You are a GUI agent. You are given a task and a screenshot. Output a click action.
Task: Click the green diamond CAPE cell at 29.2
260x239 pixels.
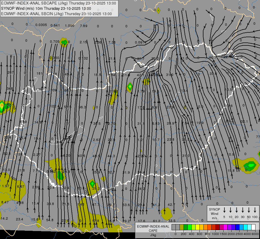(92, 184)
